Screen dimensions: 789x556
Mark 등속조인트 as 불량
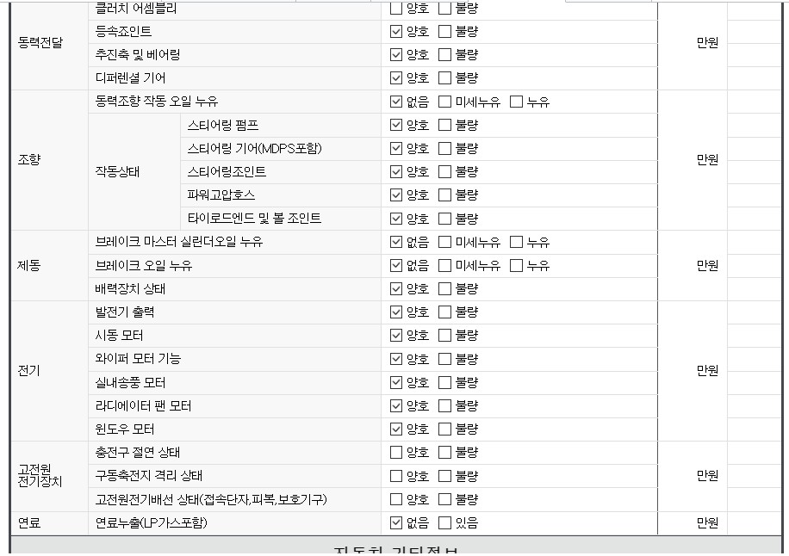pos(444,32)
